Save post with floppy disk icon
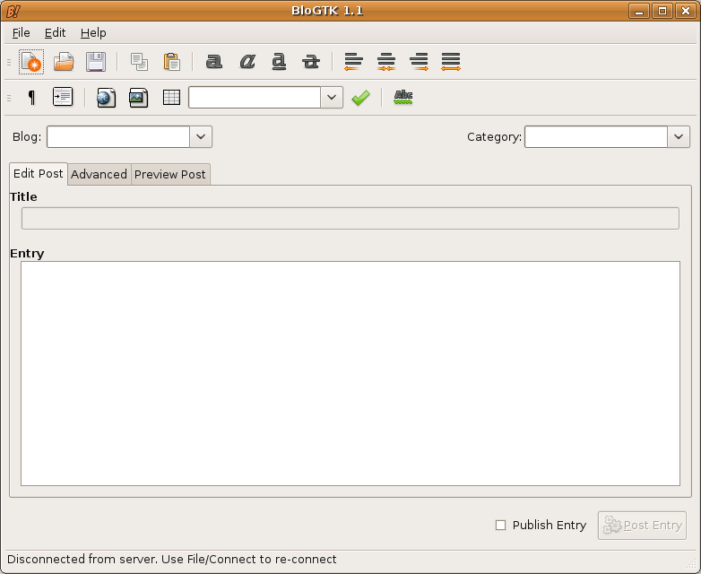Viewport: 701px width, 574px height. 96,62
